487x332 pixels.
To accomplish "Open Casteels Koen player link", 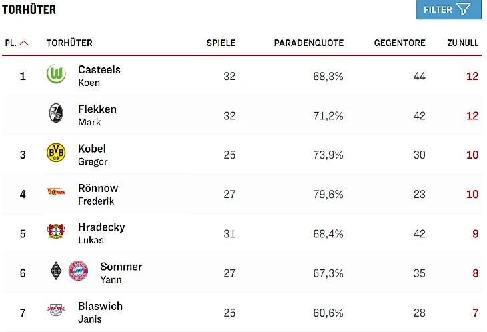I will (99, 75).
